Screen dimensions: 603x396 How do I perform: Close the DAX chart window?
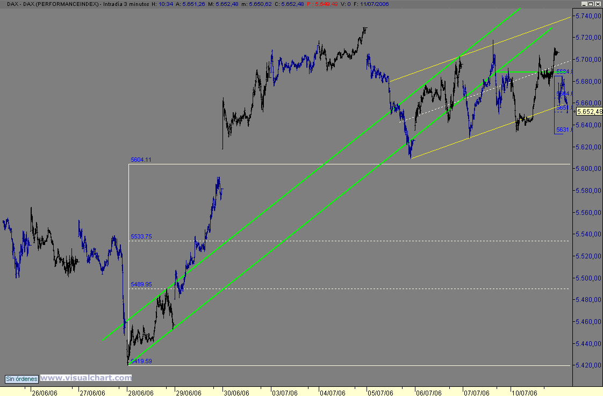[598, 4]
